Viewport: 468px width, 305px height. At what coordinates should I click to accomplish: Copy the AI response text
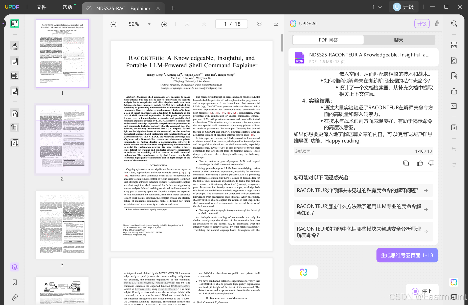[406, 163]
